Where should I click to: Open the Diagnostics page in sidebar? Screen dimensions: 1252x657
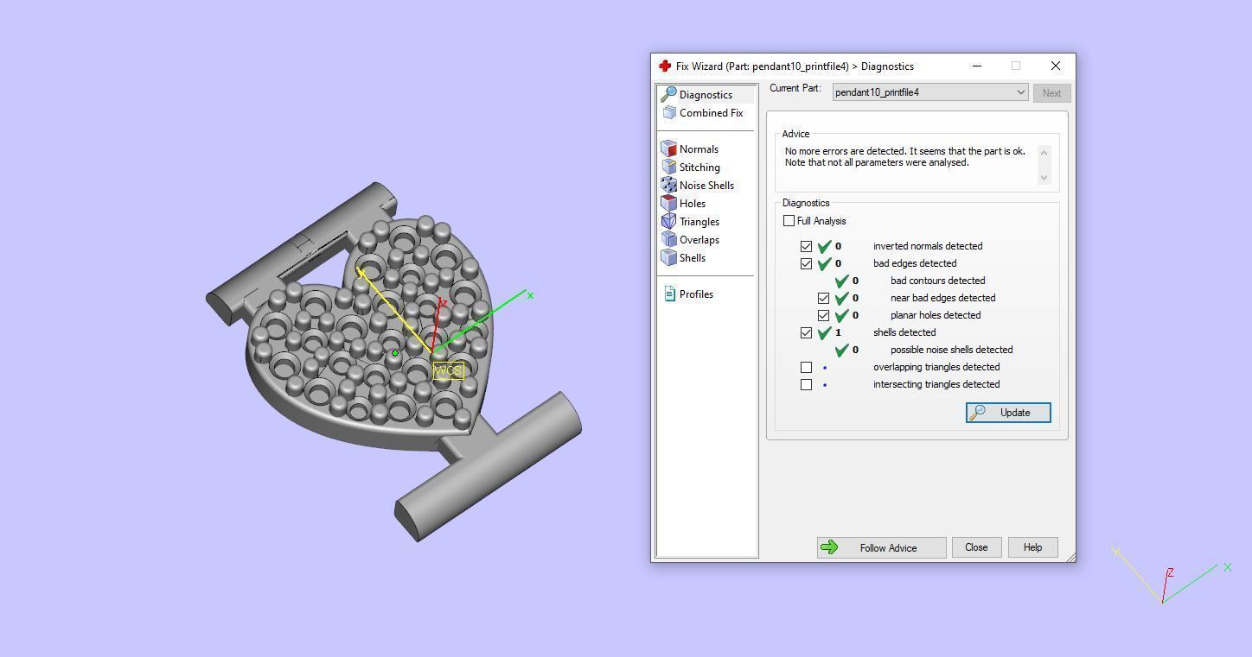coord(706,95)
